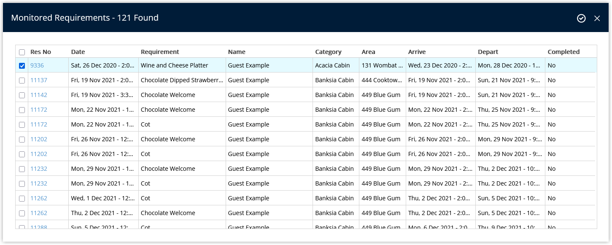This screenshot has width=612, height=245.
Task: Click the Name column header
Action: [237, 52]
